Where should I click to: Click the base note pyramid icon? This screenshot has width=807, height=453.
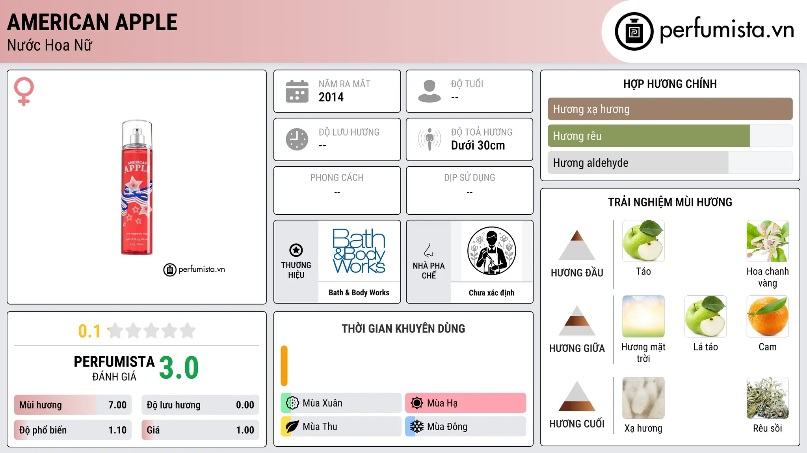[577, 396]
